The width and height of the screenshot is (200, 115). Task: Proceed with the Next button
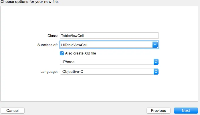coord(186,110)
